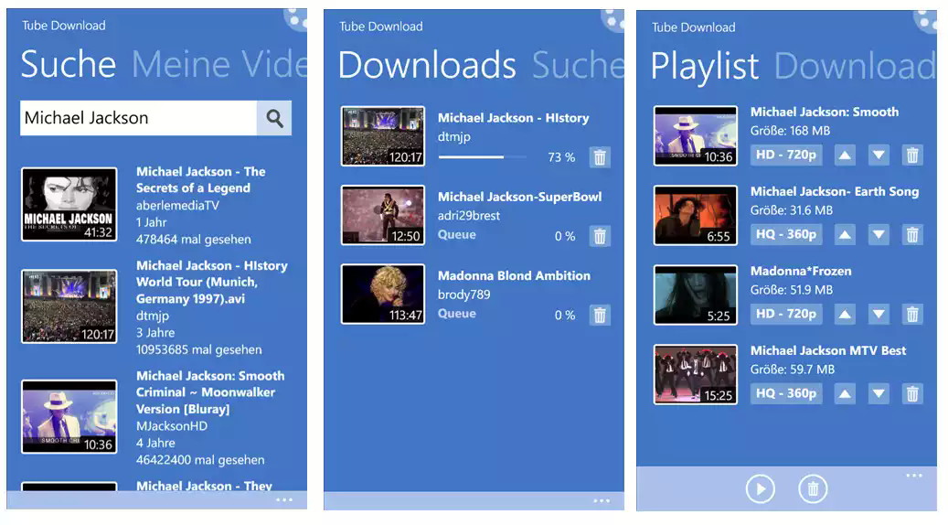Click the Michael Jackson search text field
Image resolution: width=948 pixels, height=525 pixels.
click(x=138, y=118)
